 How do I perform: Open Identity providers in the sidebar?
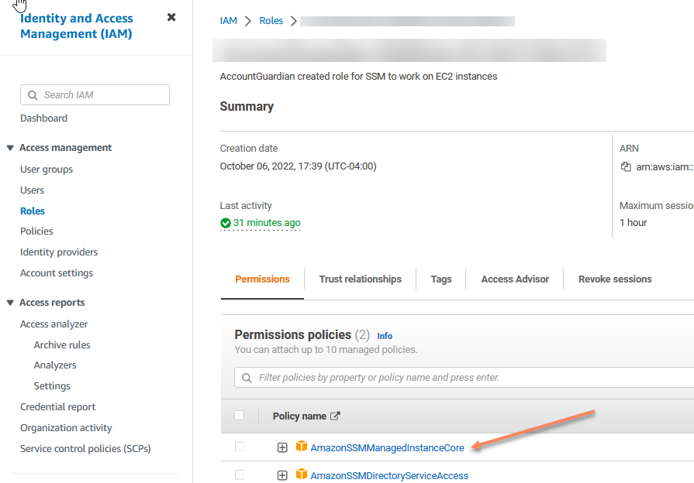pyautogui.click(x=59, y=252)
